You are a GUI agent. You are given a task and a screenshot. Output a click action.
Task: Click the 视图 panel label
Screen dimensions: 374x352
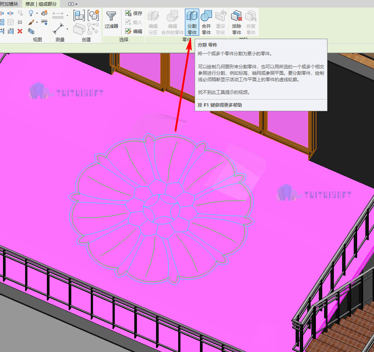(38, 40)
